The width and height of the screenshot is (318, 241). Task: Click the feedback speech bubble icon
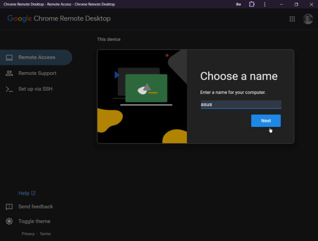coord(9,207)
